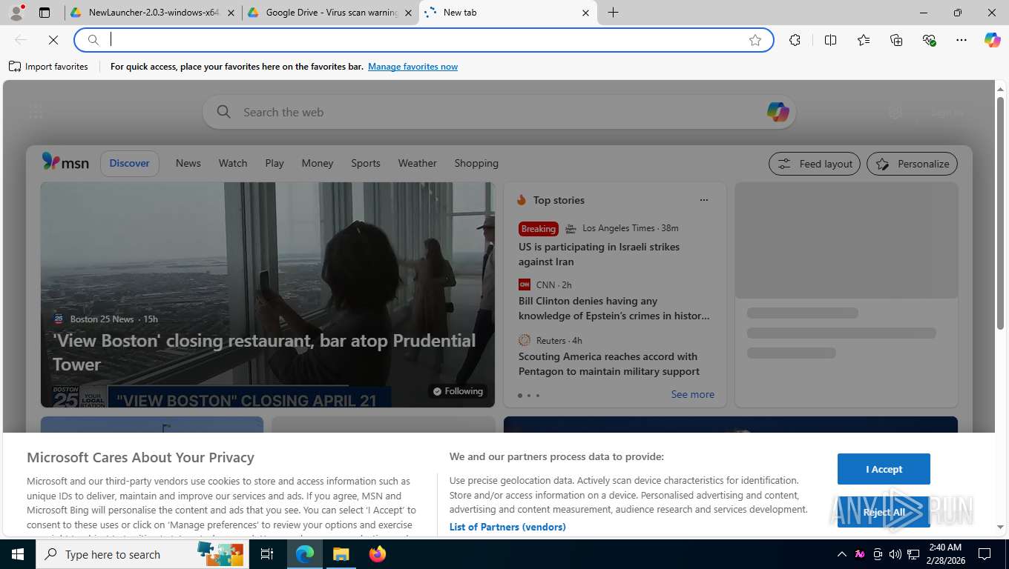Open US participating in Israeli strikes story
The height and width of the screenshot is (569, 1009).
point(599,254)
